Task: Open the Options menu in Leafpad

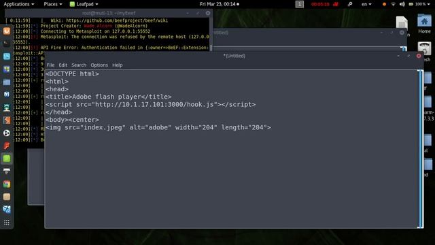Action: pos(99,65)
